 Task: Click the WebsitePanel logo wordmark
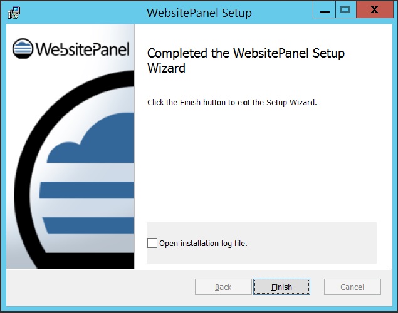tap(83, 49)
